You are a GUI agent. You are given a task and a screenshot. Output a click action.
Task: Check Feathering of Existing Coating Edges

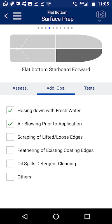tap(10, 150)
